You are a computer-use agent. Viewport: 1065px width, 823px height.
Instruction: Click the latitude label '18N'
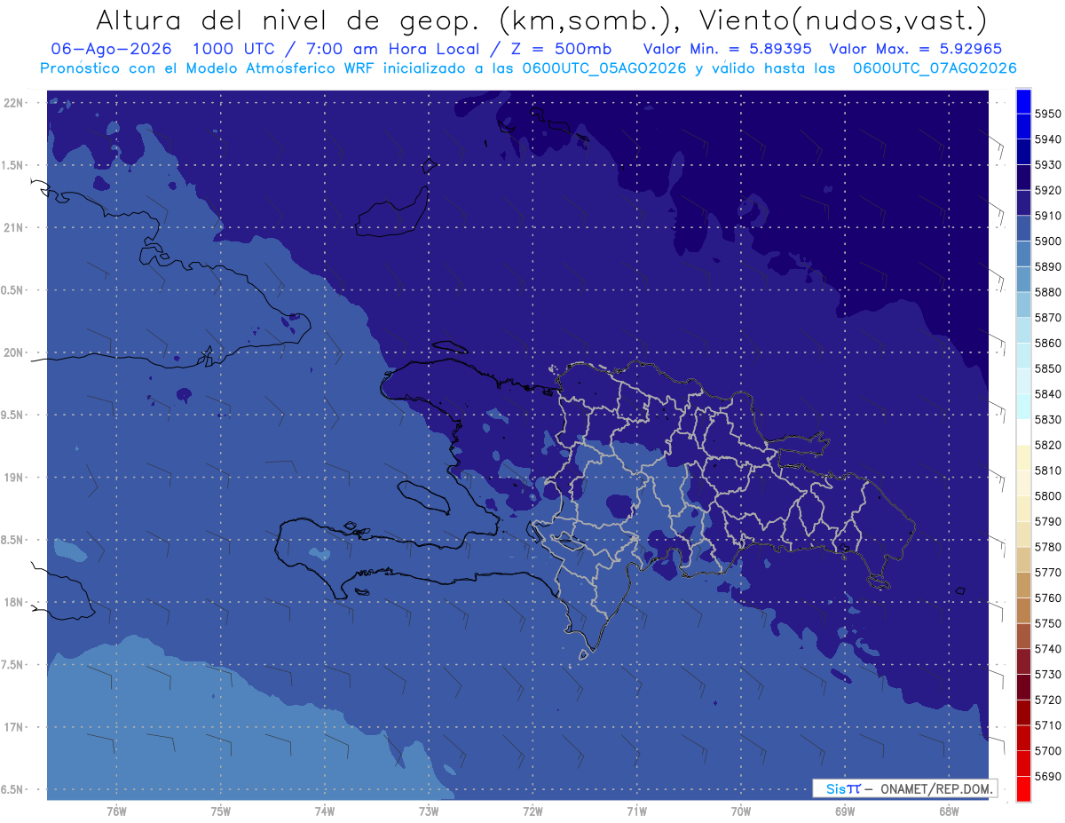[14, 602]
